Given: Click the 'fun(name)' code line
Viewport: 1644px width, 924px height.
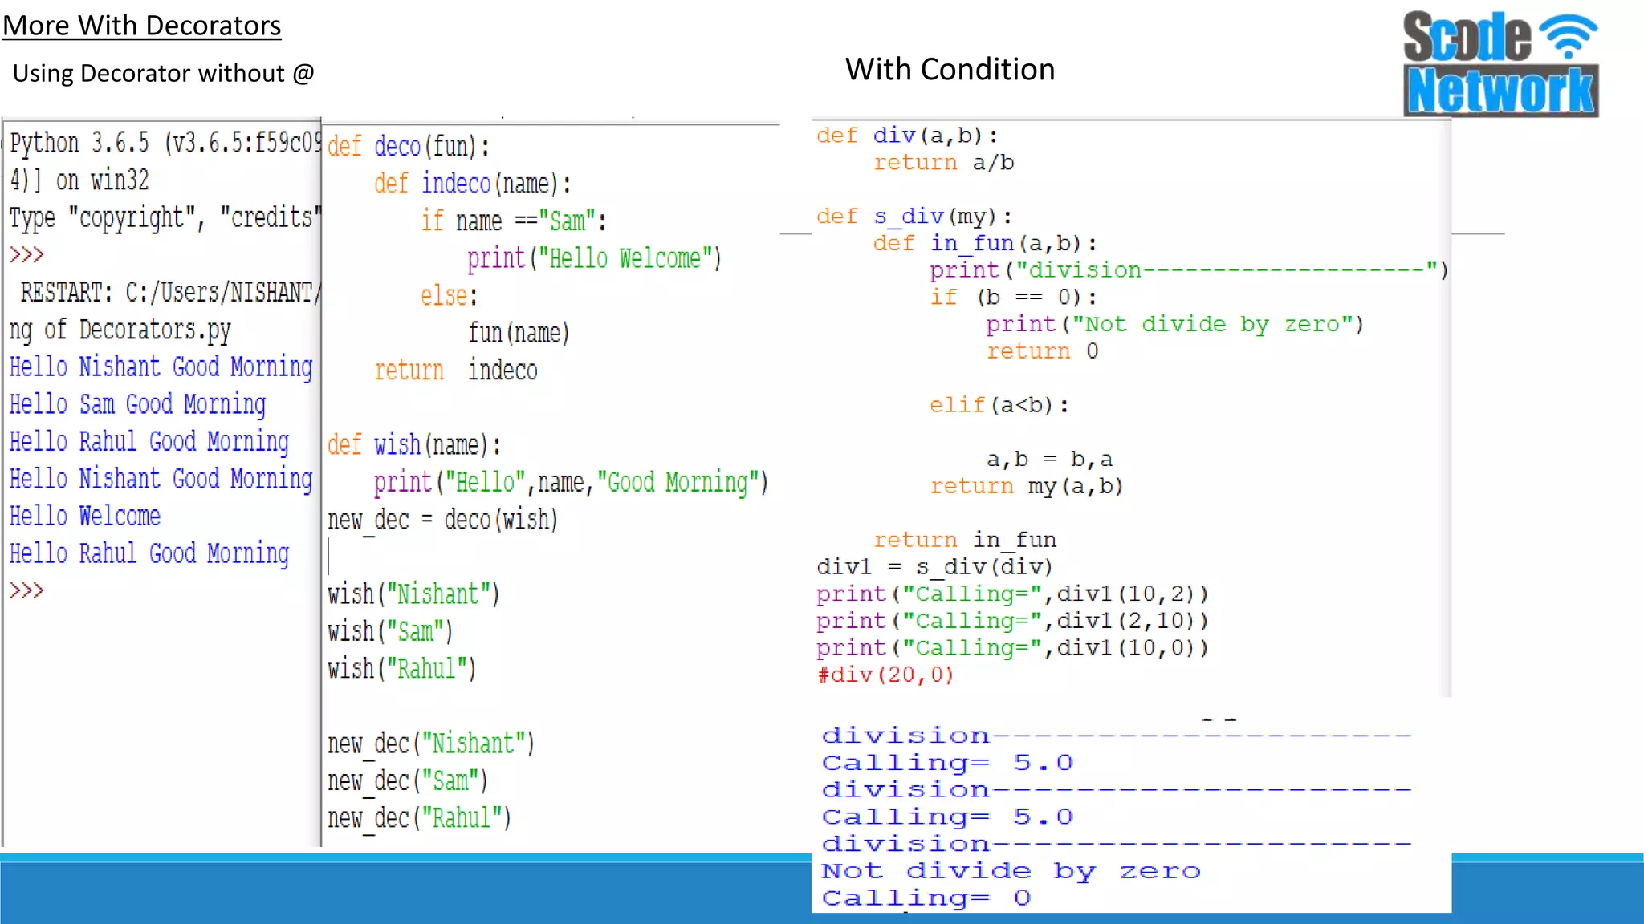Looking at the screenshot, I should 519,332.
